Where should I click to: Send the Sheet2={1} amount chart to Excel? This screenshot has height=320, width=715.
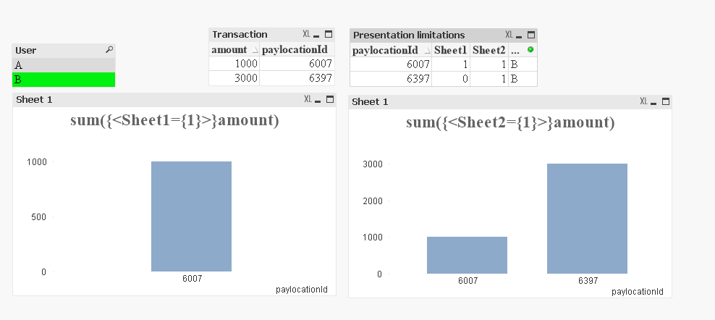pos(643,101)
